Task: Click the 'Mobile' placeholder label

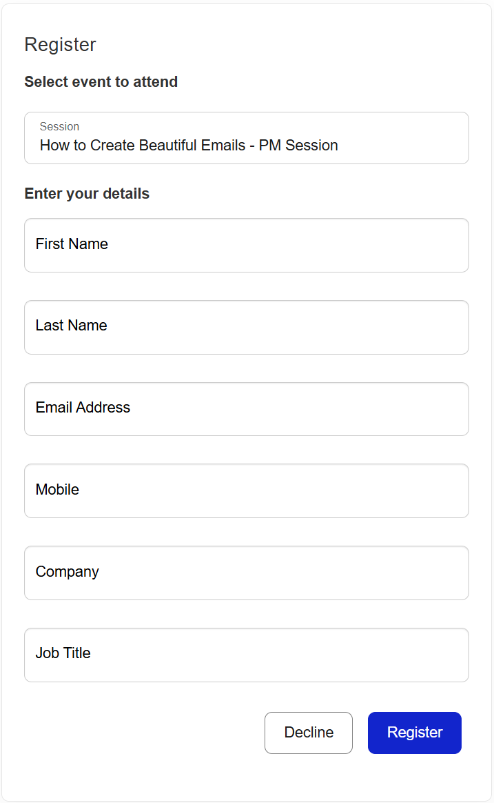Action: point(57,490)
